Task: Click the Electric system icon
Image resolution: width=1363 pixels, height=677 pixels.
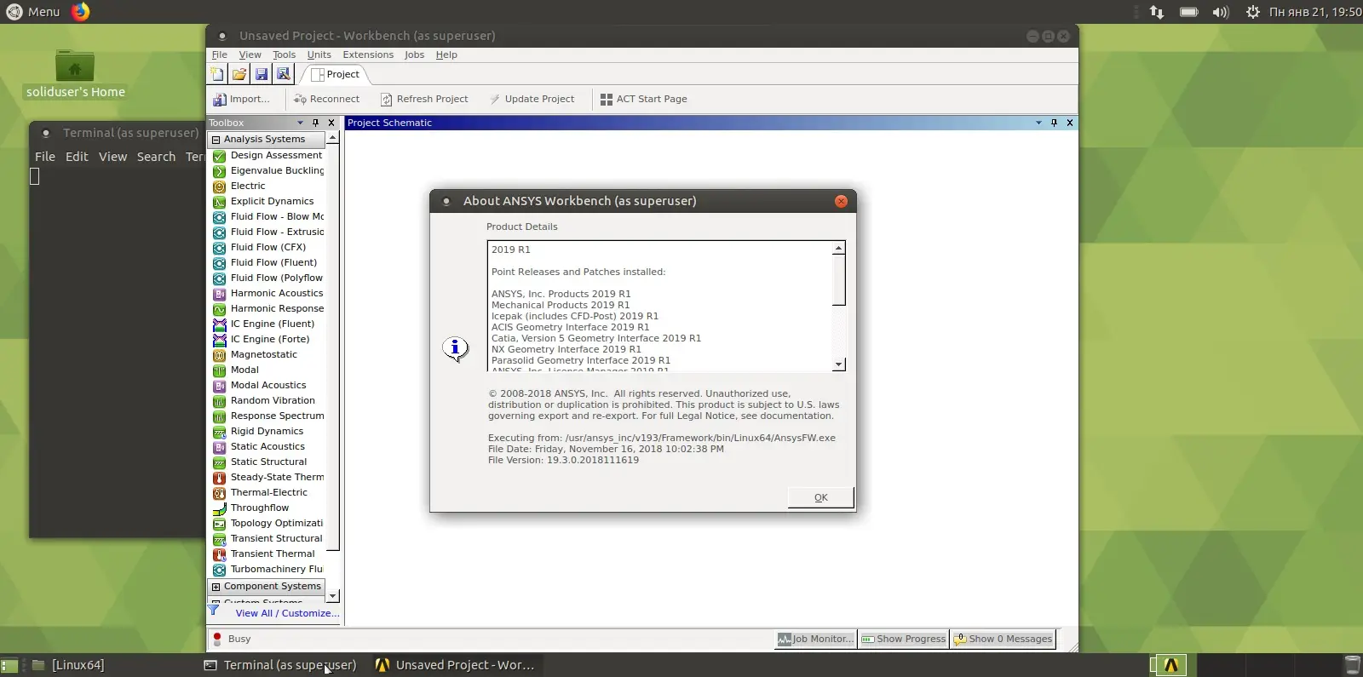Action: 219,186
